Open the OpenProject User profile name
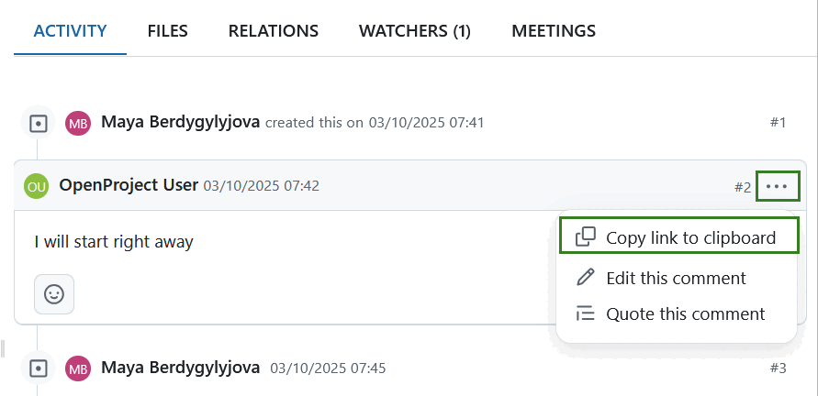The height and width of the screenshot is (396, 818). pos(129,185)
